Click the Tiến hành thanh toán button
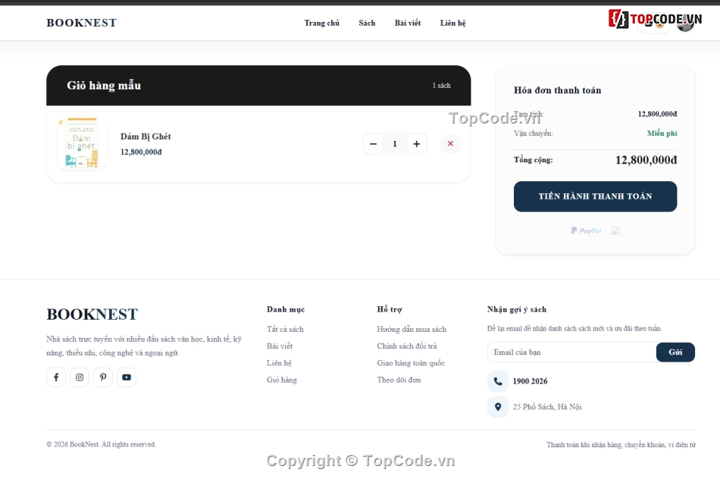The height and width of the screenshot is (485, 720). 595,196
